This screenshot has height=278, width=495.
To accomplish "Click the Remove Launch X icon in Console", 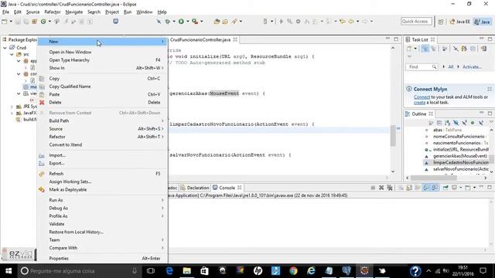I will point(381,188).
